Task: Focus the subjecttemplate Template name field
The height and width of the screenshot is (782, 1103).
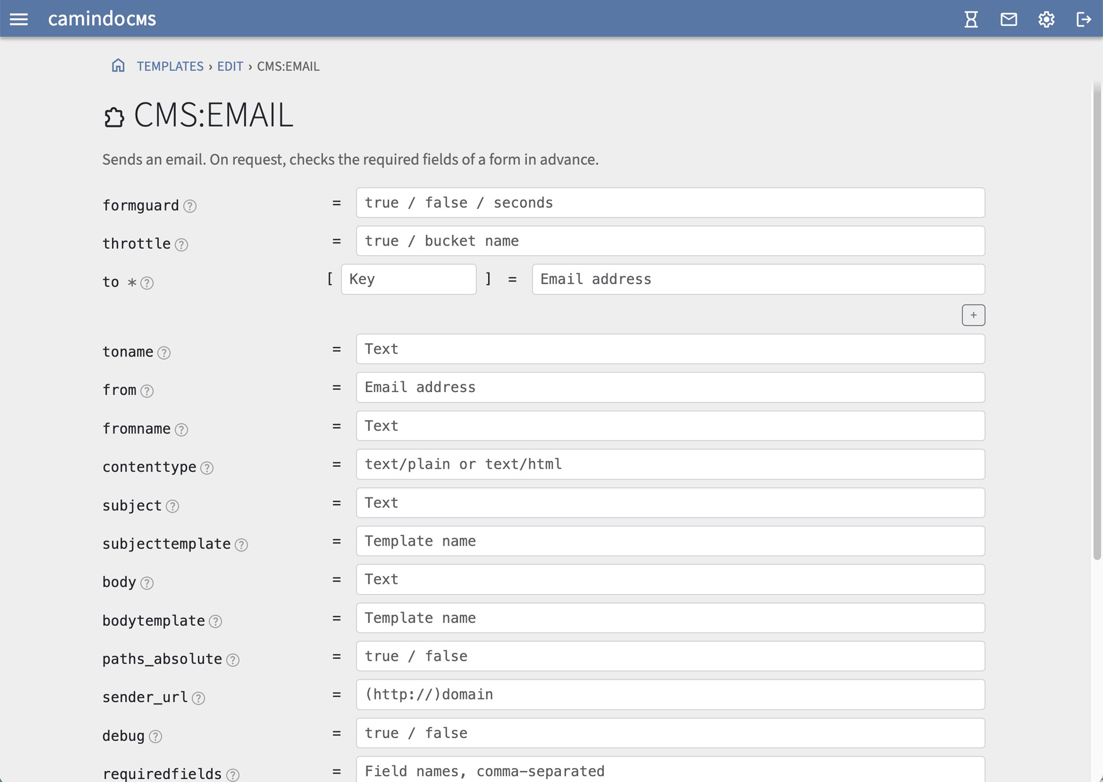Action: pos(671,541)
